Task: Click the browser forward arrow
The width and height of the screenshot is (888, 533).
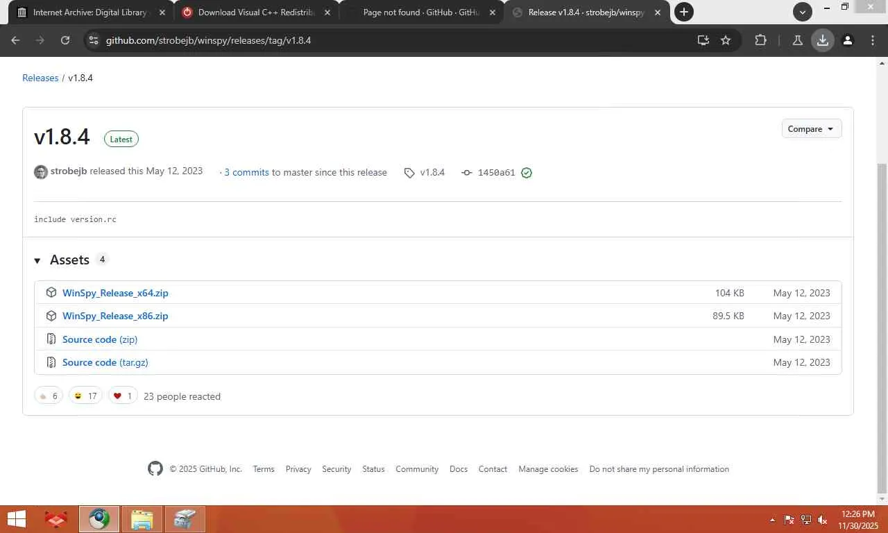Action: (40, 40)
